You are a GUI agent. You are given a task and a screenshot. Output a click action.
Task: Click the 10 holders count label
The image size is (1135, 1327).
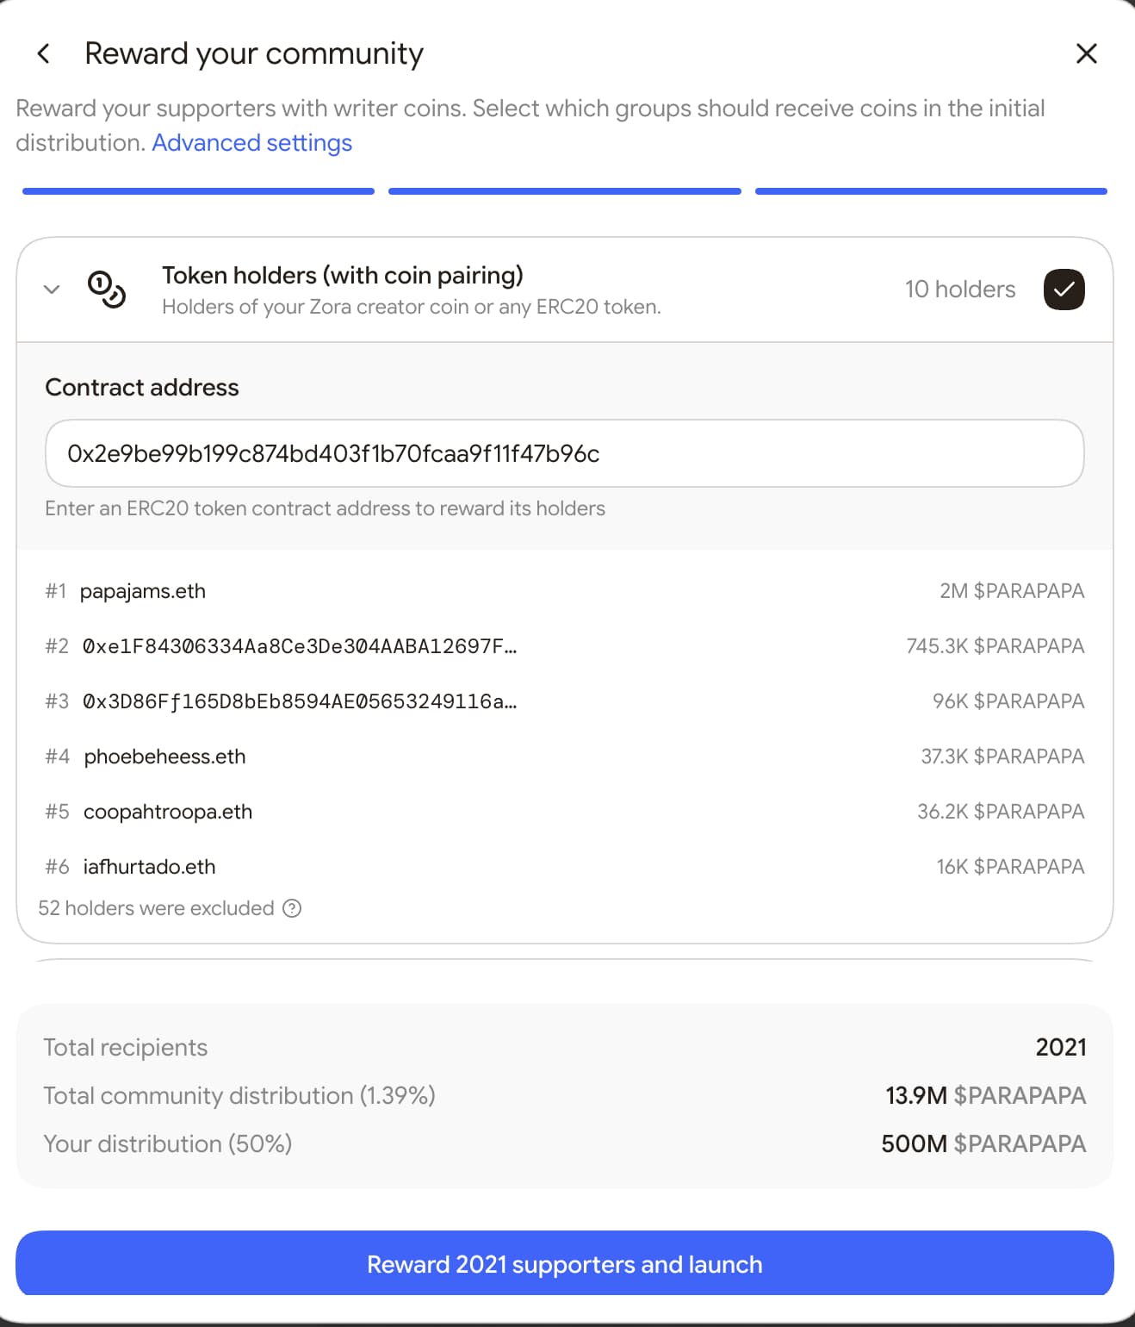click(x=960, y=289)
